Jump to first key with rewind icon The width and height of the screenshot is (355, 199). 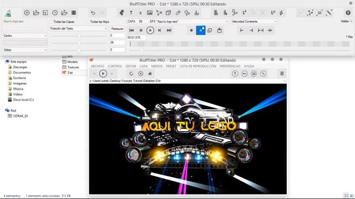tap(131, 30)
